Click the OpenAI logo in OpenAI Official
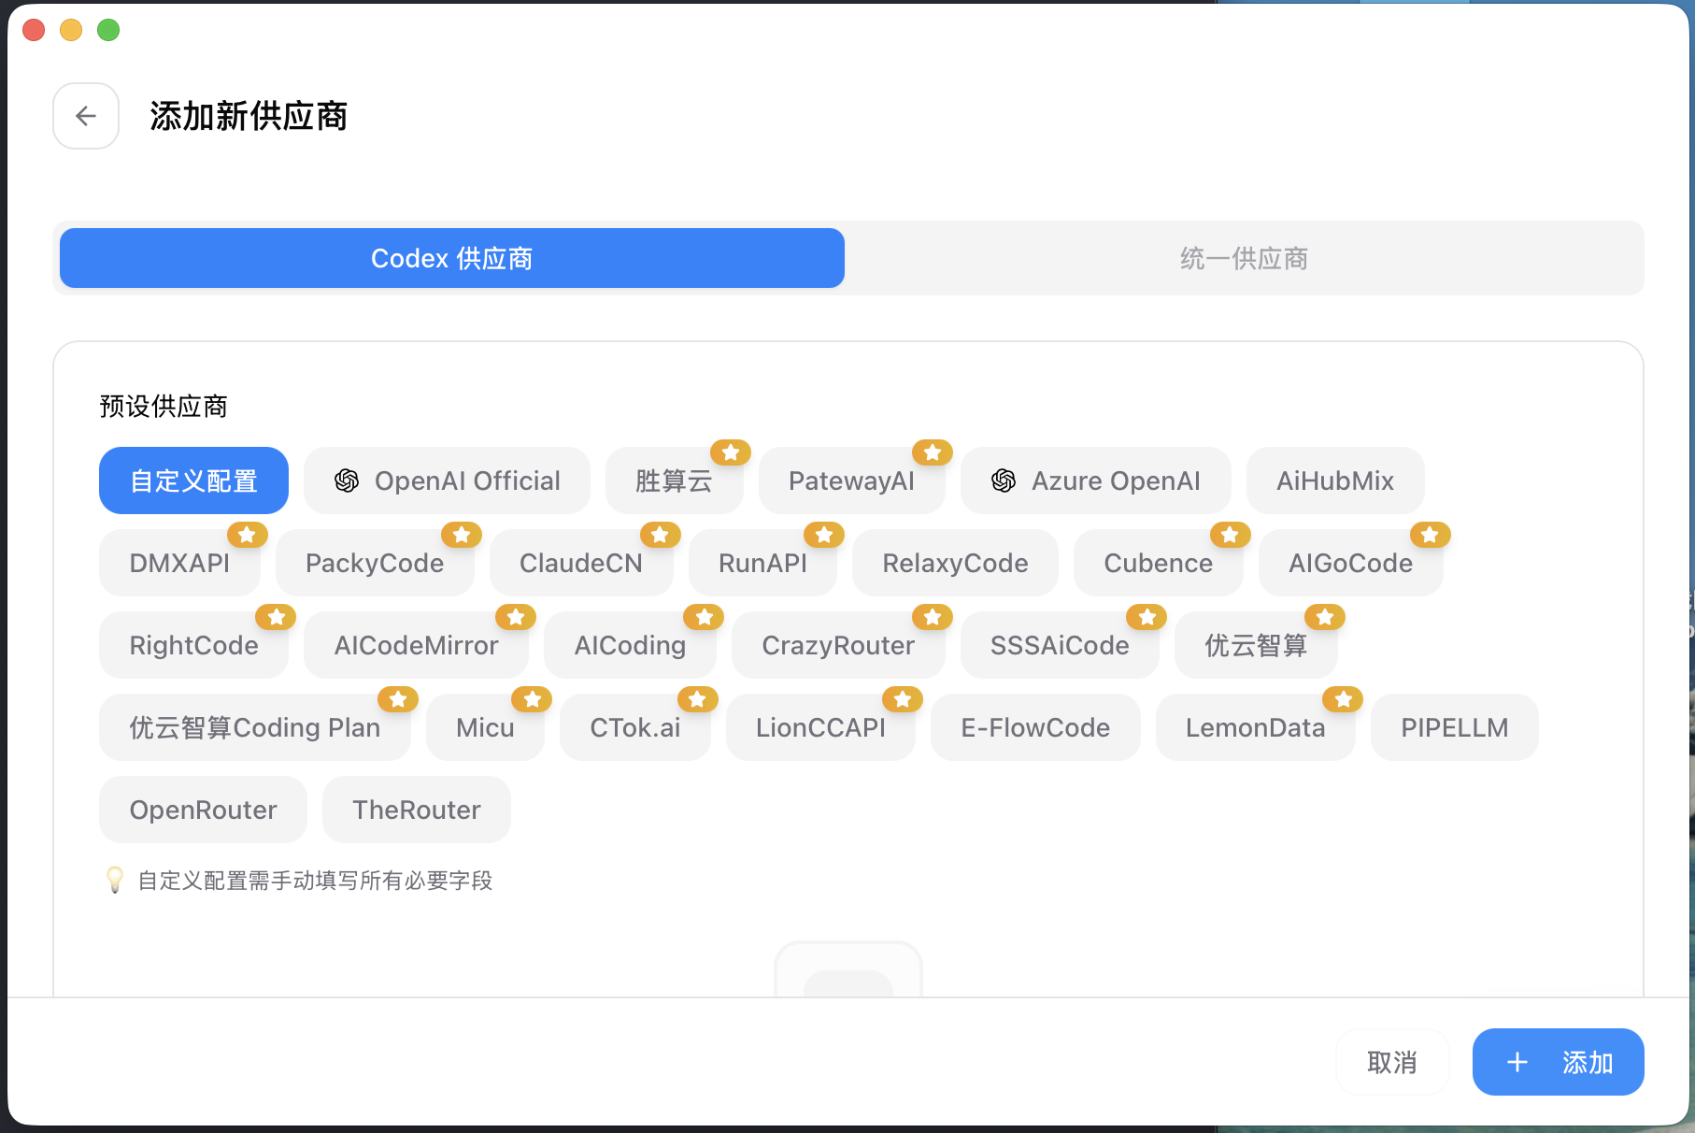 [x=347, y=480]
